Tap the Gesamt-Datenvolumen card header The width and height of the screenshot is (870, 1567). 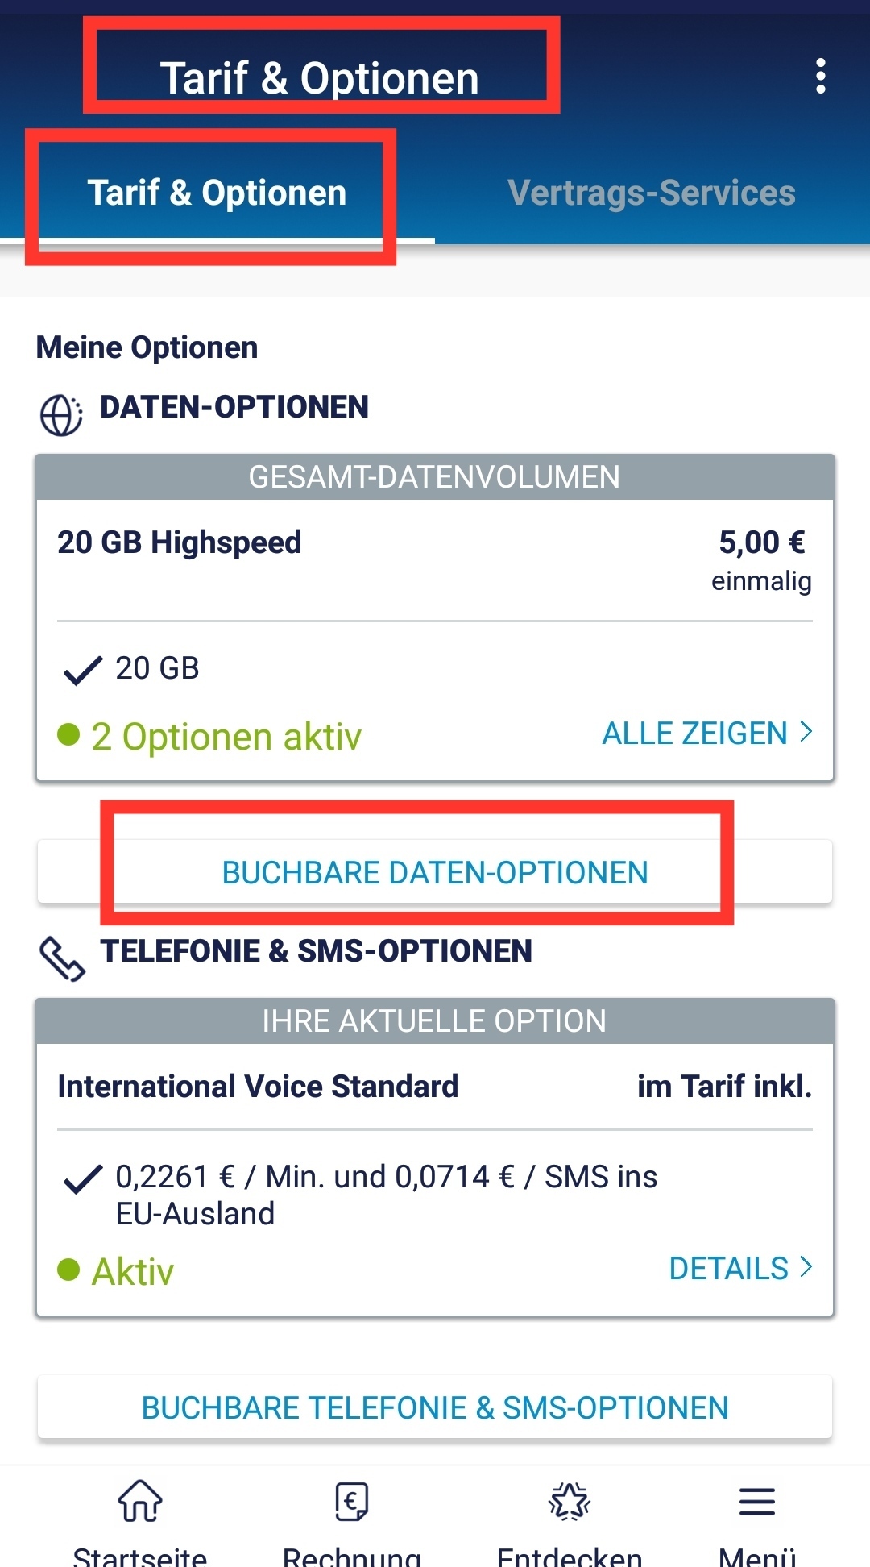click(435, 476)
